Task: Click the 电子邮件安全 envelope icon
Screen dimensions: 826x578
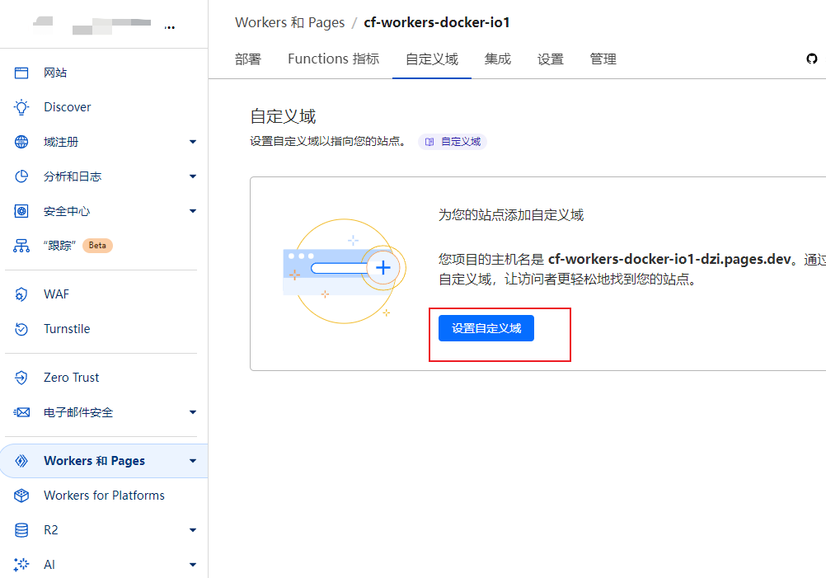Action: (21, 412)
